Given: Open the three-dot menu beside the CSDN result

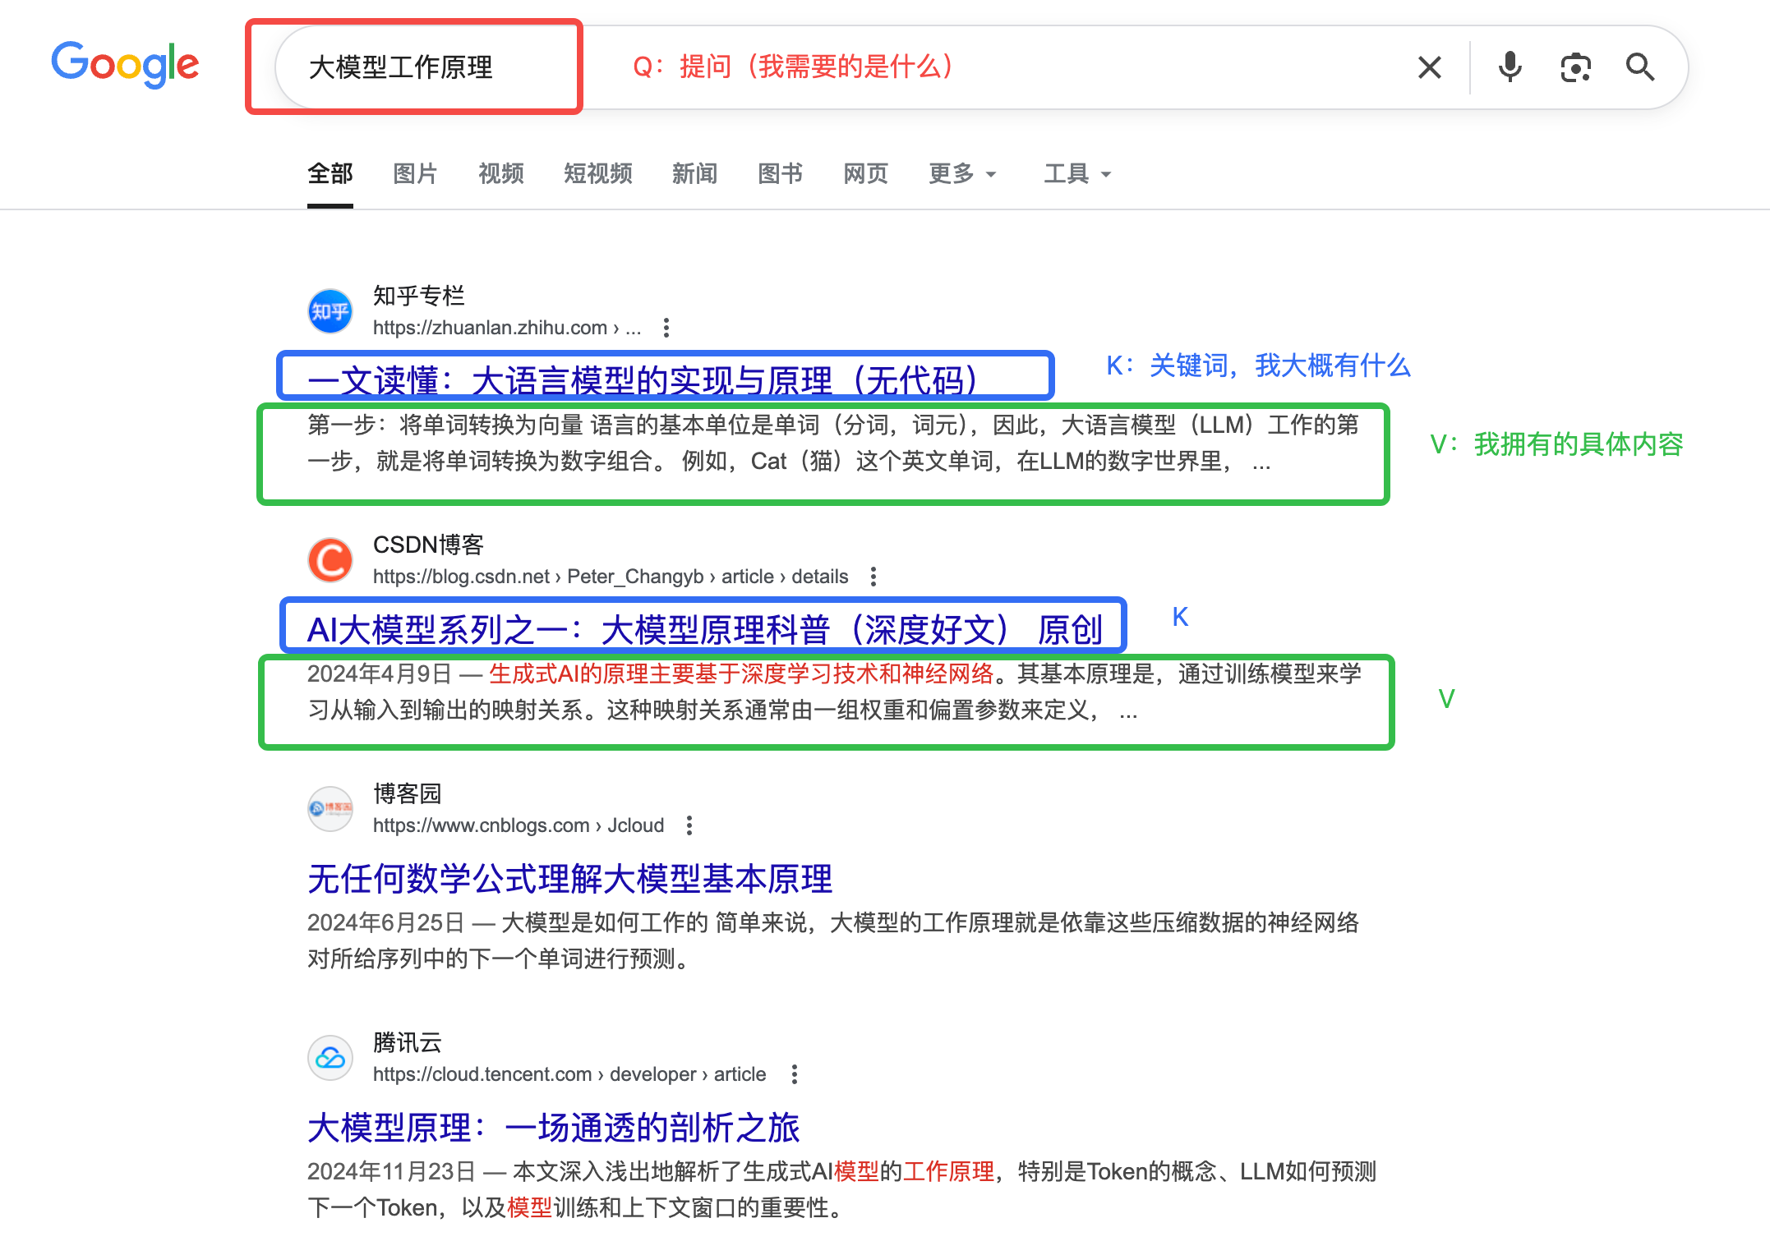Looking at the screenshot, I should (x=873, y=576).
